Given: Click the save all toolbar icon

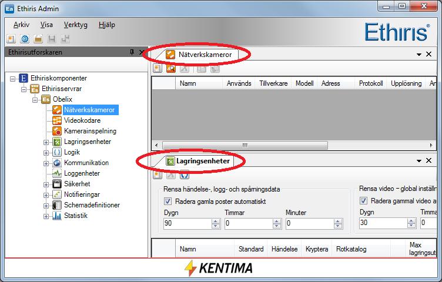Looking at the screenshot, I should [65, 39].
